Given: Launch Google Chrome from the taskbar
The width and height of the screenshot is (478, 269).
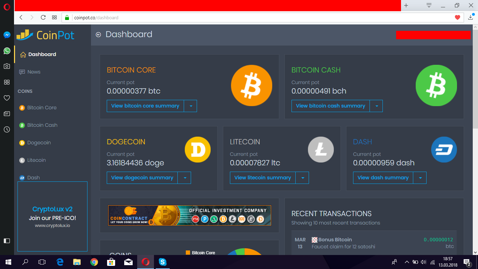Looking at the screenshot, I should [x=94, y=262].
